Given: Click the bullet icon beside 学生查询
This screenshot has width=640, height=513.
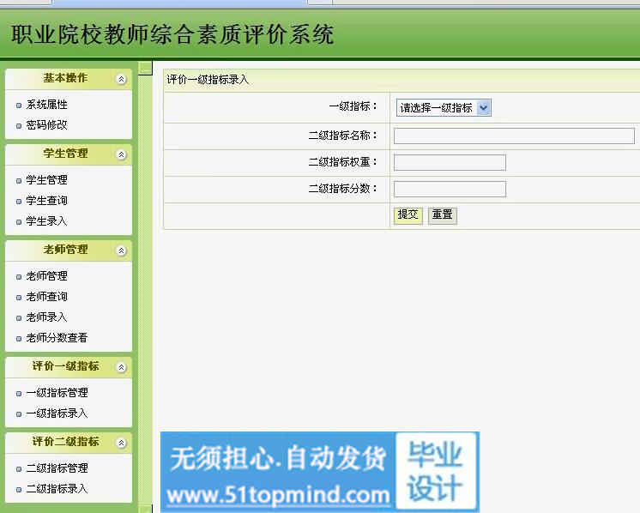Looking at the screenshot, I should coord(19,202).
